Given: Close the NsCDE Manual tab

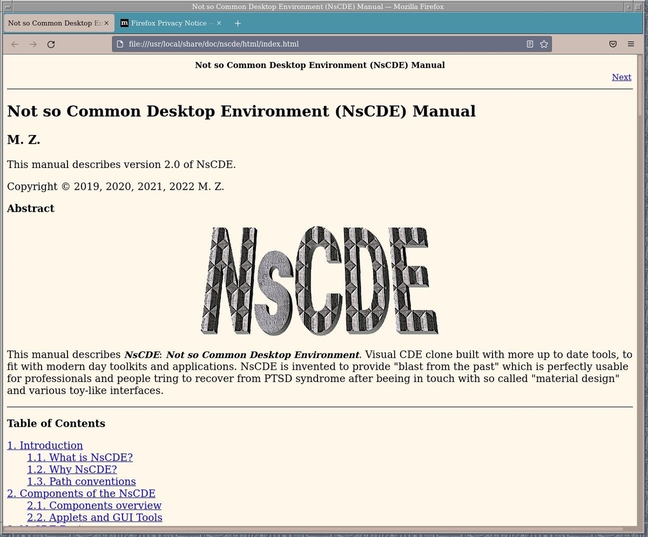Looking at the screenshot, I should tap(106, 23).
